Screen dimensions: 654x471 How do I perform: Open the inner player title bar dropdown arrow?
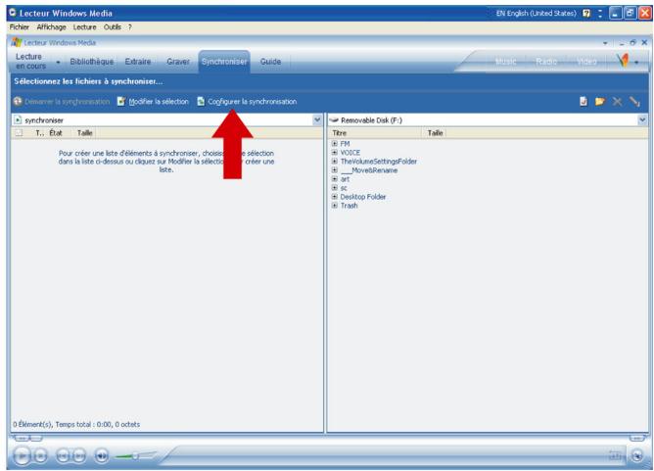605,43
